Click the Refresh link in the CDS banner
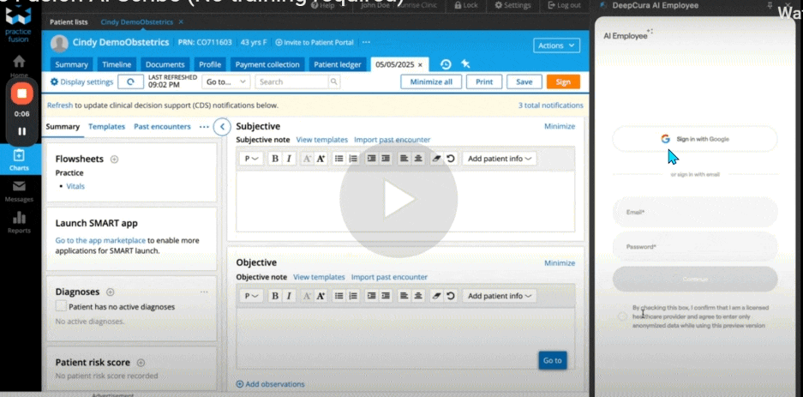Image resolution: width=803 pixels, height=397 pixels. click(60, 105)
